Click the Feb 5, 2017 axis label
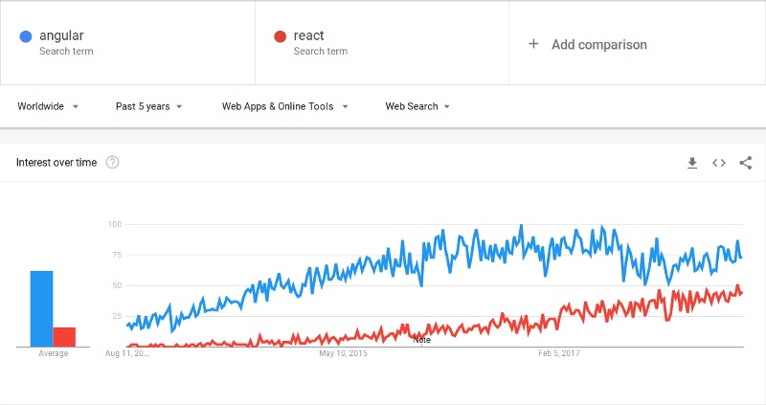Image resolution: width=766 pixels, height=405 pixels. click(559, 353)
